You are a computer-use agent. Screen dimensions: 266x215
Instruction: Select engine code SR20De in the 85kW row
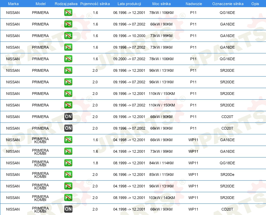click(227, 175)
